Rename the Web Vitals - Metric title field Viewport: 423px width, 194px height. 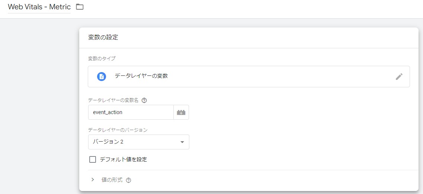click(x=39, y=7)
